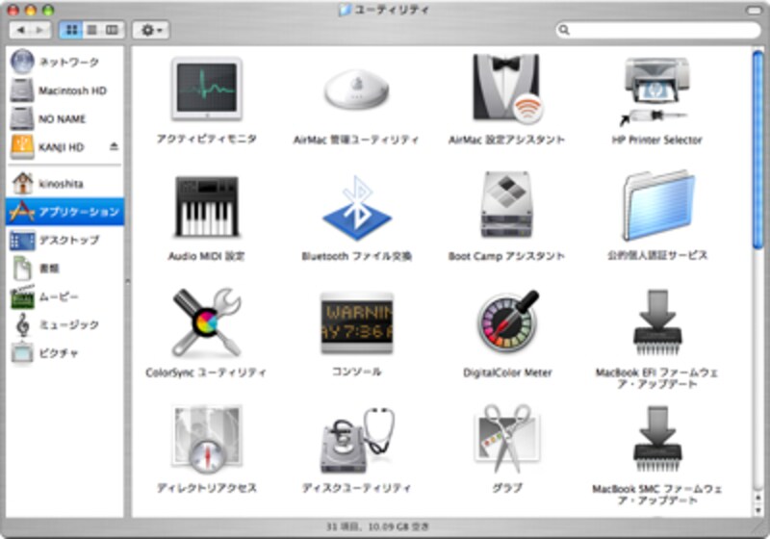770x539 pixels.
Task: Open デスクトップ in the sidebar
Action: point(64,240)
